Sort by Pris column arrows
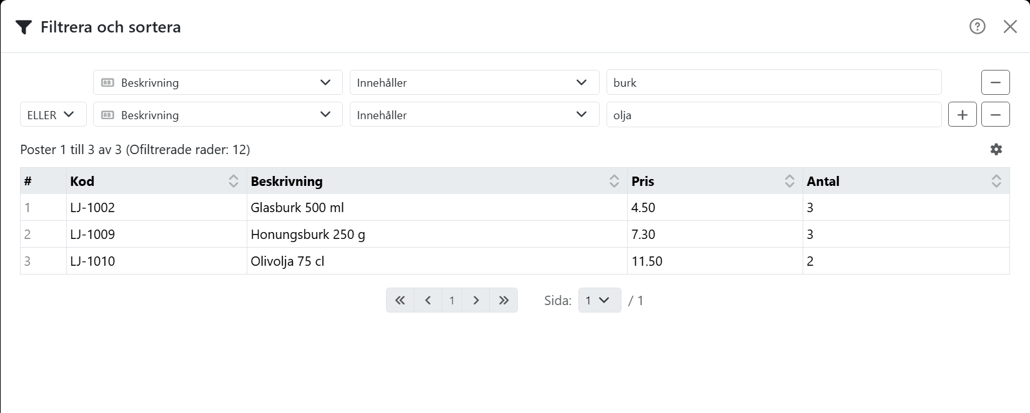Viewport: 1030px width, 413px height. point(790,181)
